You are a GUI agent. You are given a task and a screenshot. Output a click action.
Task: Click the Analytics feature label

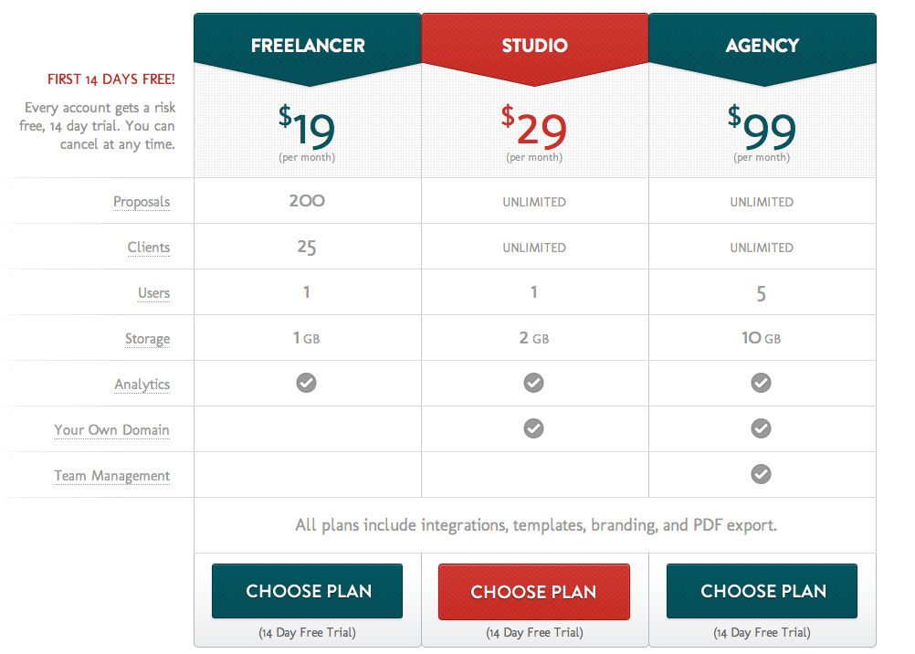142,385
